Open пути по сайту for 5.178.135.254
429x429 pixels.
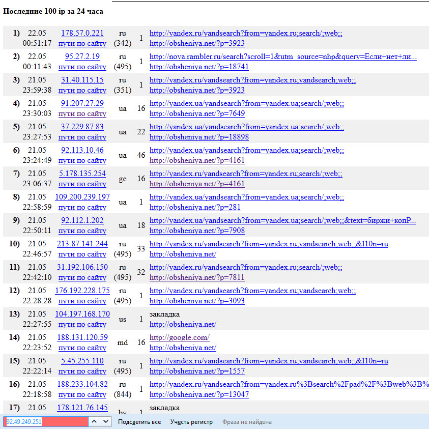point(82,184)
